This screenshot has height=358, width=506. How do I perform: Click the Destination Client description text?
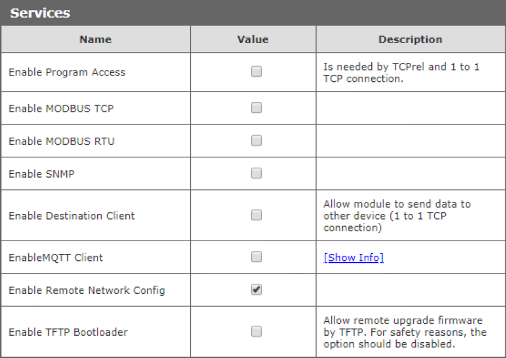click(397, 216)
